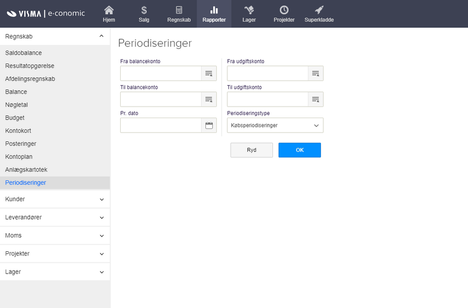Click the blue OK button
The image size is (468, 308).
click(x=300, y=150)
